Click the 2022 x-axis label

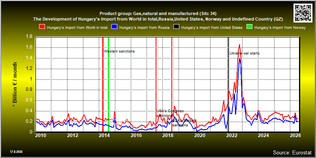231,135
